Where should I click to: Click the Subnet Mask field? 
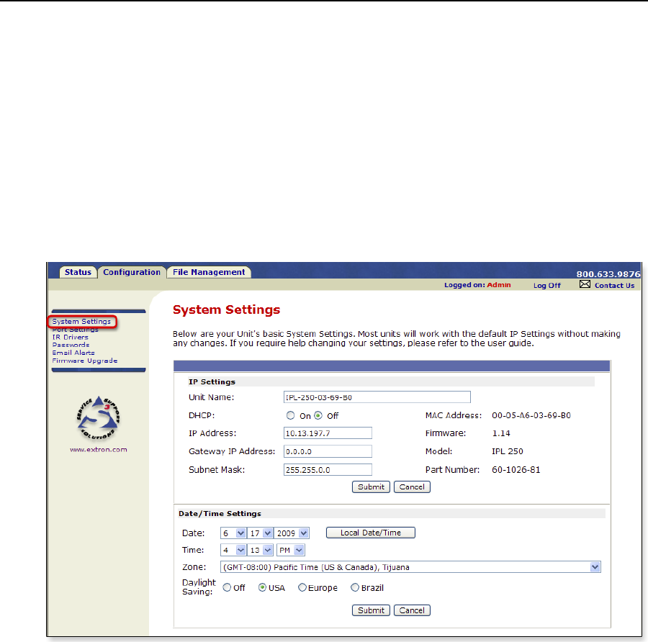[x=328, y=469]
